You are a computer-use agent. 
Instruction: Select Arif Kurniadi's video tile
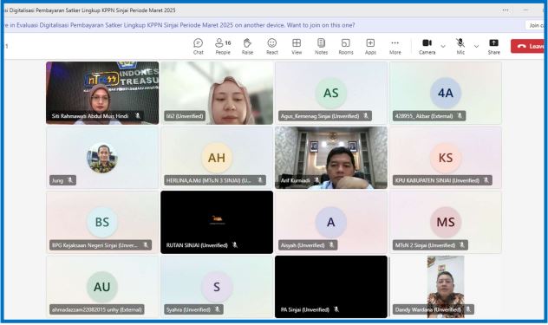pyautogui.click(x=331, y=158)
